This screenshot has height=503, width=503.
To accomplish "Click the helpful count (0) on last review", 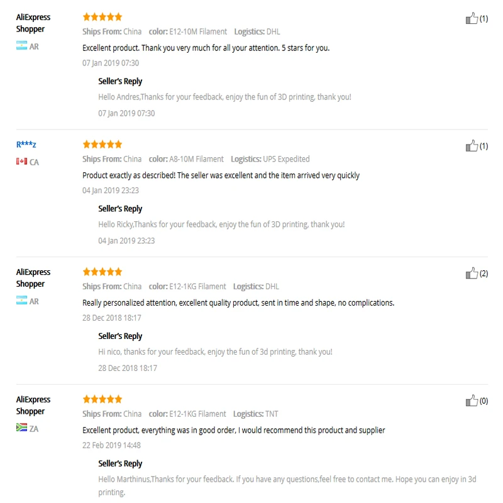I will click(x=484, y=401).
